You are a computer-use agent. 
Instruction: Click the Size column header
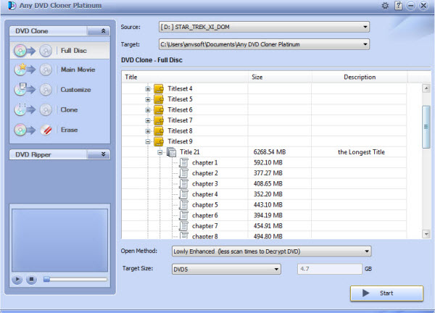[x=280, y=77]
